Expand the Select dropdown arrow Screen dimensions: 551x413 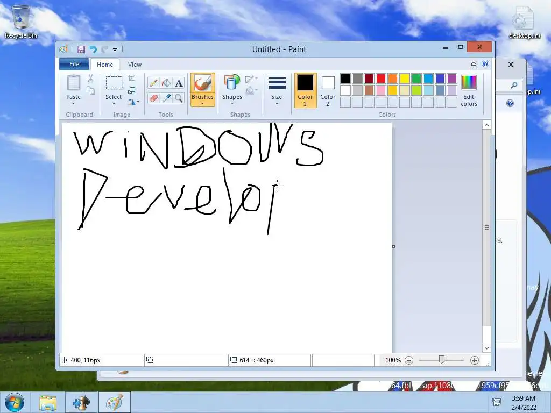114,104
